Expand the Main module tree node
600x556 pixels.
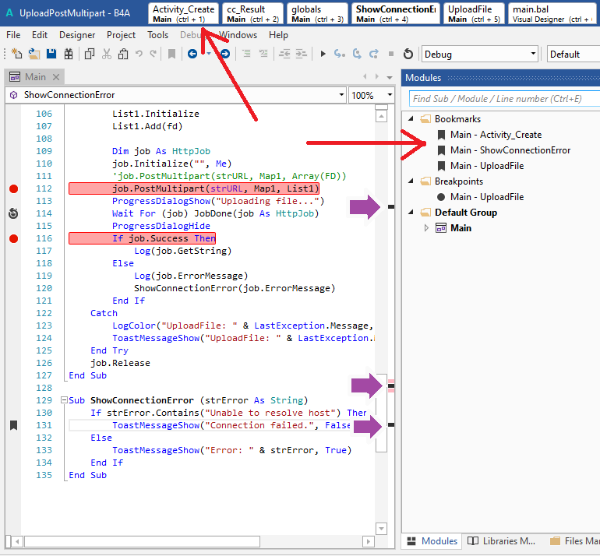[426, 228]
